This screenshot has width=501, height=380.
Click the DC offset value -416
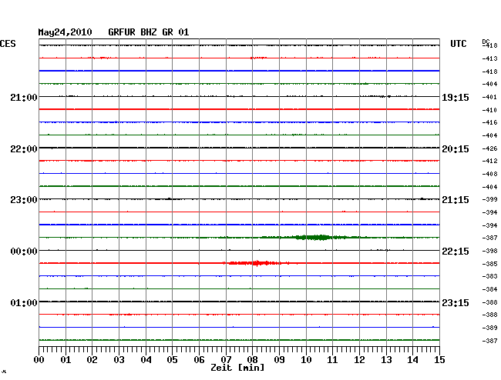(x=489, y=122)
